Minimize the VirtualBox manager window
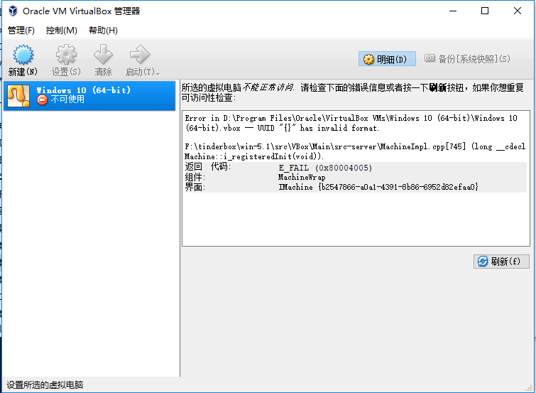536x393 pixels. 453,11
